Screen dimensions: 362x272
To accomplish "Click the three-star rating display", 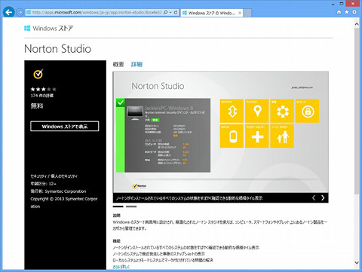I will 43,89.
